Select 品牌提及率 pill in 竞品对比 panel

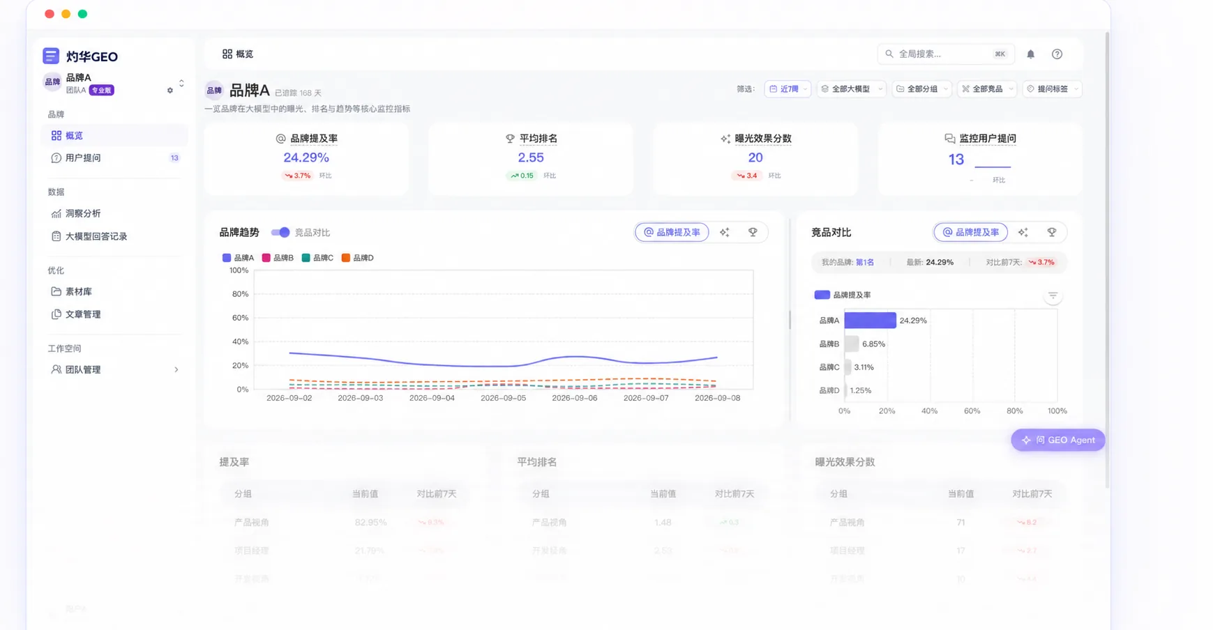[x=970, y=233]
